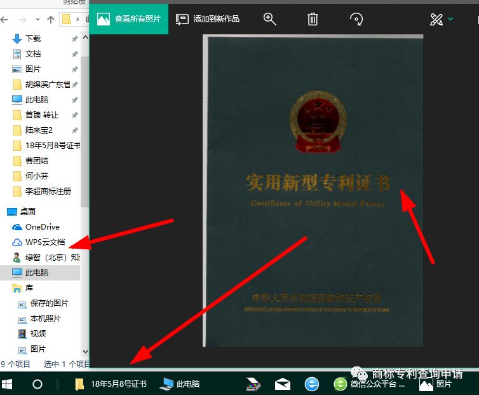The image size is (479, 395).
Task: Expand the edit tools dropdown chevron
Action: tap(450, 19)
